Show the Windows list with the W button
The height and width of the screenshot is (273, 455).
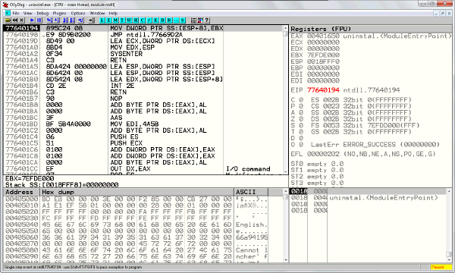click(129, 20)
